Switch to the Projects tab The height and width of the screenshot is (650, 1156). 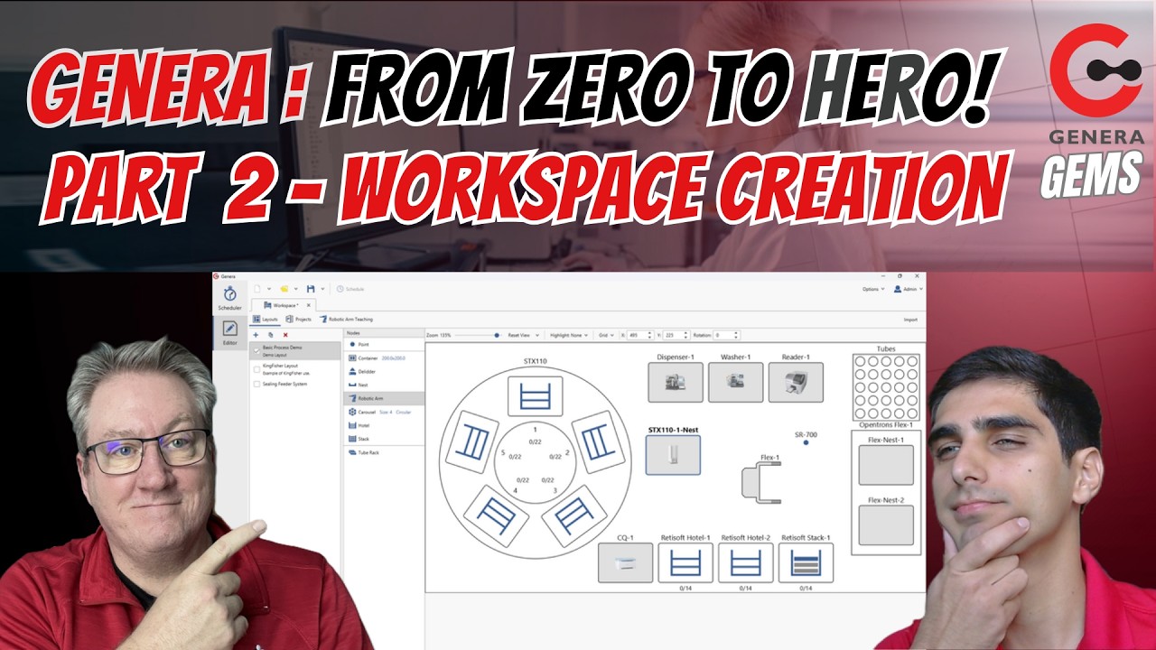[x=298, y=319]
